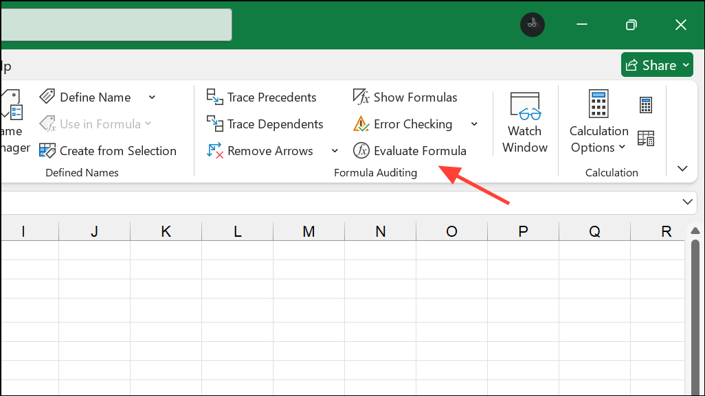Select the Trace Dependents tool
The image size is (705, 396).
pyautogui.click(x=265, y=124)
